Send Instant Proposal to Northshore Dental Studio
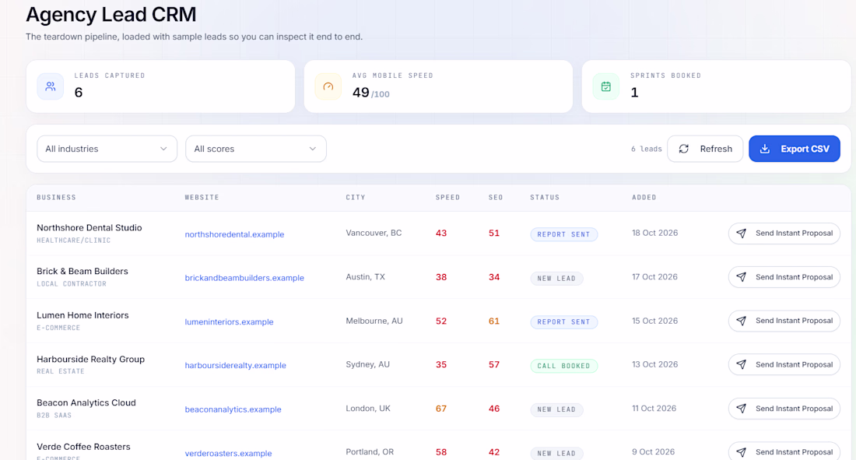The image size is (856, 460). click(x=784, y=234)
